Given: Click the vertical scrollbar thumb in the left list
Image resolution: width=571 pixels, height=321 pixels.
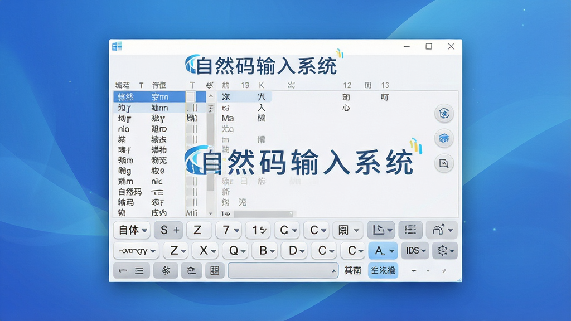Looking at the screenshot, I should [x=210, y=152].
